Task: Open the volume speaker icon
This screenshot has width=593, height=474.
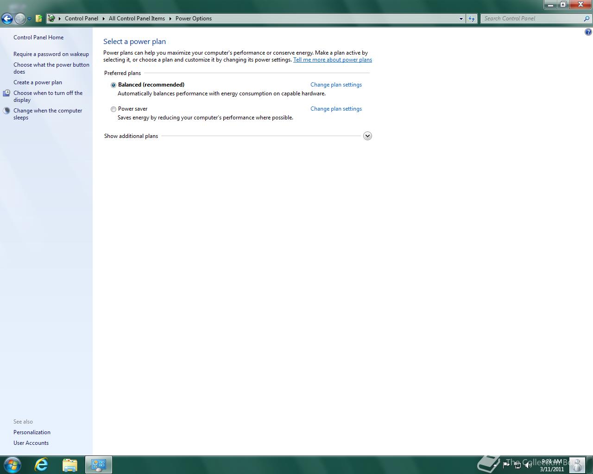Action: click(528, 465)
